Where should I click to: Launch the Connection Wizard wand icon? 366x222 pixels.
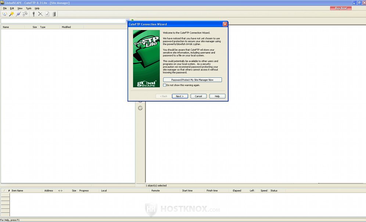11,14
